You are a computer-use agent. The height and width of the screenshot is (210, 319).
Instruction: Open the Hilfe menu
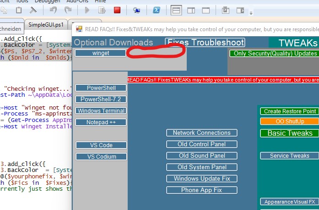[100, 1]
